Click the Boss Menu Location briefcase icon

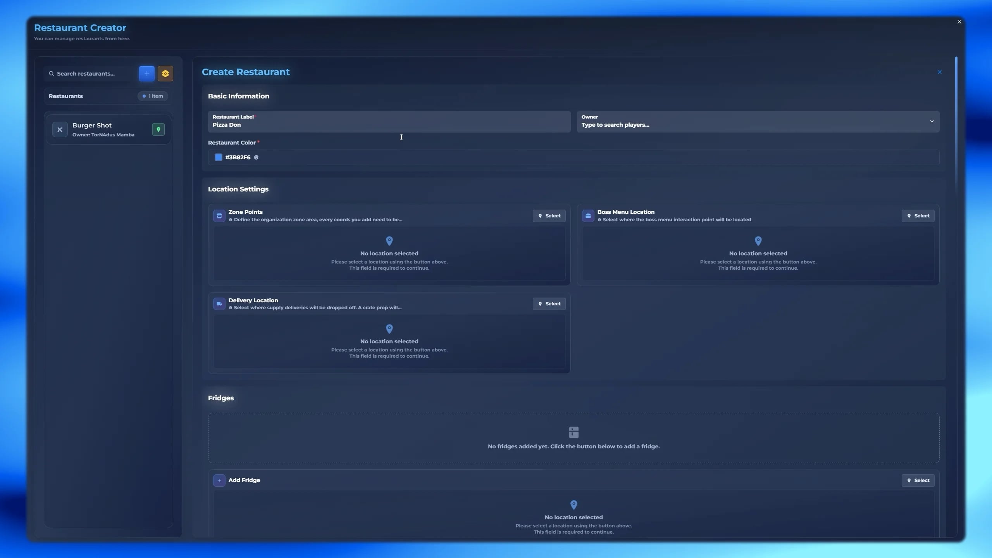tap(587, 215)
